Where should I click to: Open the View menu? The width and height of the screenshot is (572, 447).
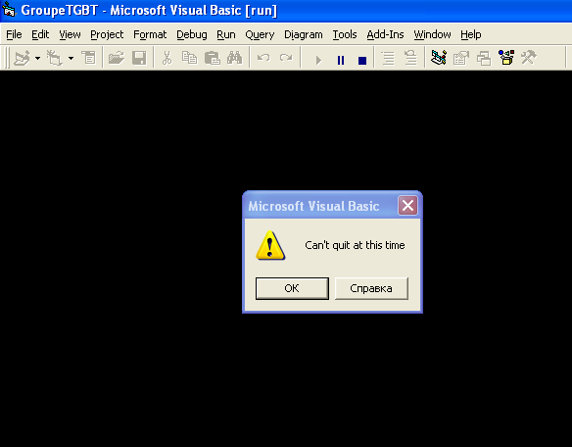pos(70,34)
